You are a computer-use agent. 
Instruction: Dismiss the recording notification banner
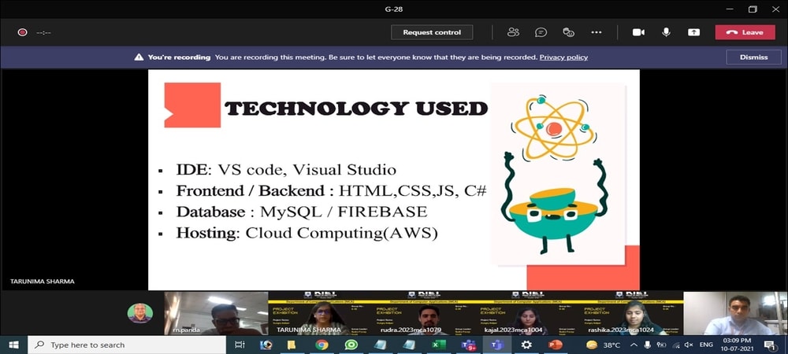753,57
